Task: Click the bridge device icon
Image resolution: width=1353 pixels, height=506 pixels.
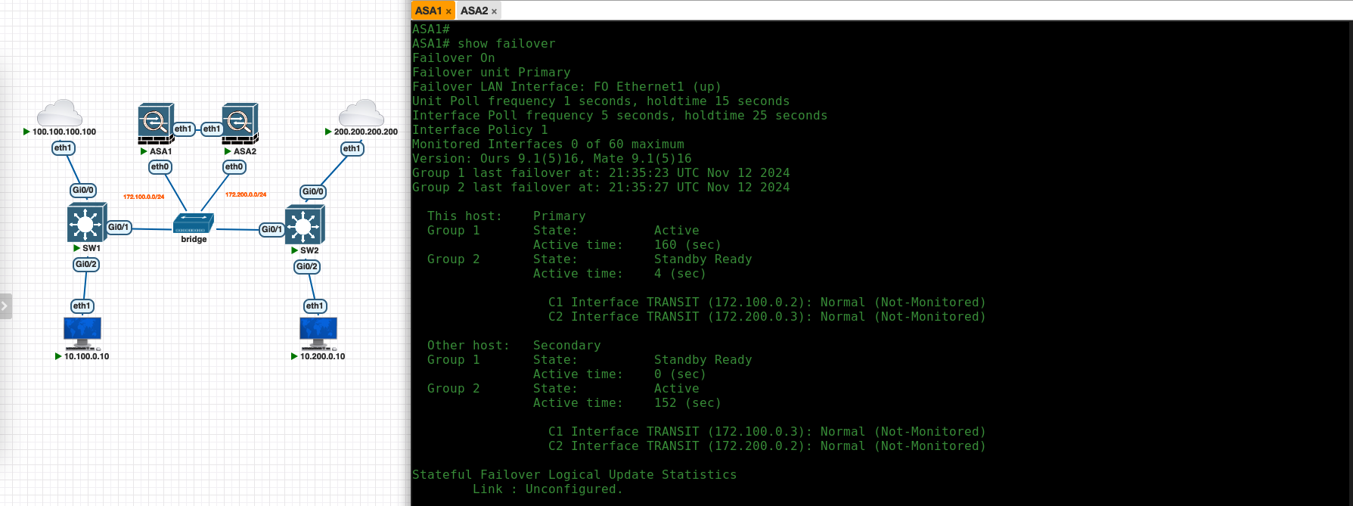Action: 194,223
